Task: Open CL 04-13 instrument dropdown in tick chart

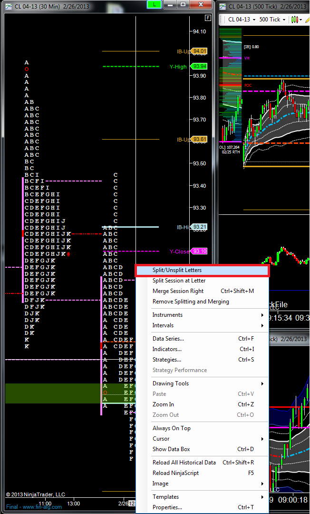Action: [x=242, y=20]
